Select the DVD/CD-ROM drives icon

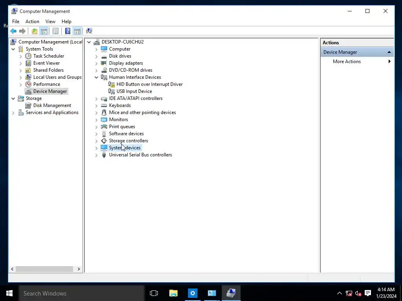coord(104,70)
